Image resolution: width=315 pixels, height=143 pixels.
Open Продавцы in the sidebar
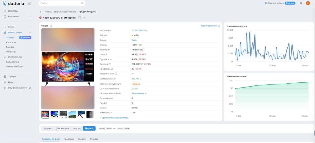coord(11,52)
